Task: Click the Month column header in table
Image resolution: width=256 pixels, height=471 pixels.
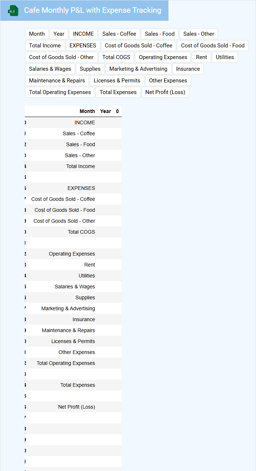Action: (87, 111)
